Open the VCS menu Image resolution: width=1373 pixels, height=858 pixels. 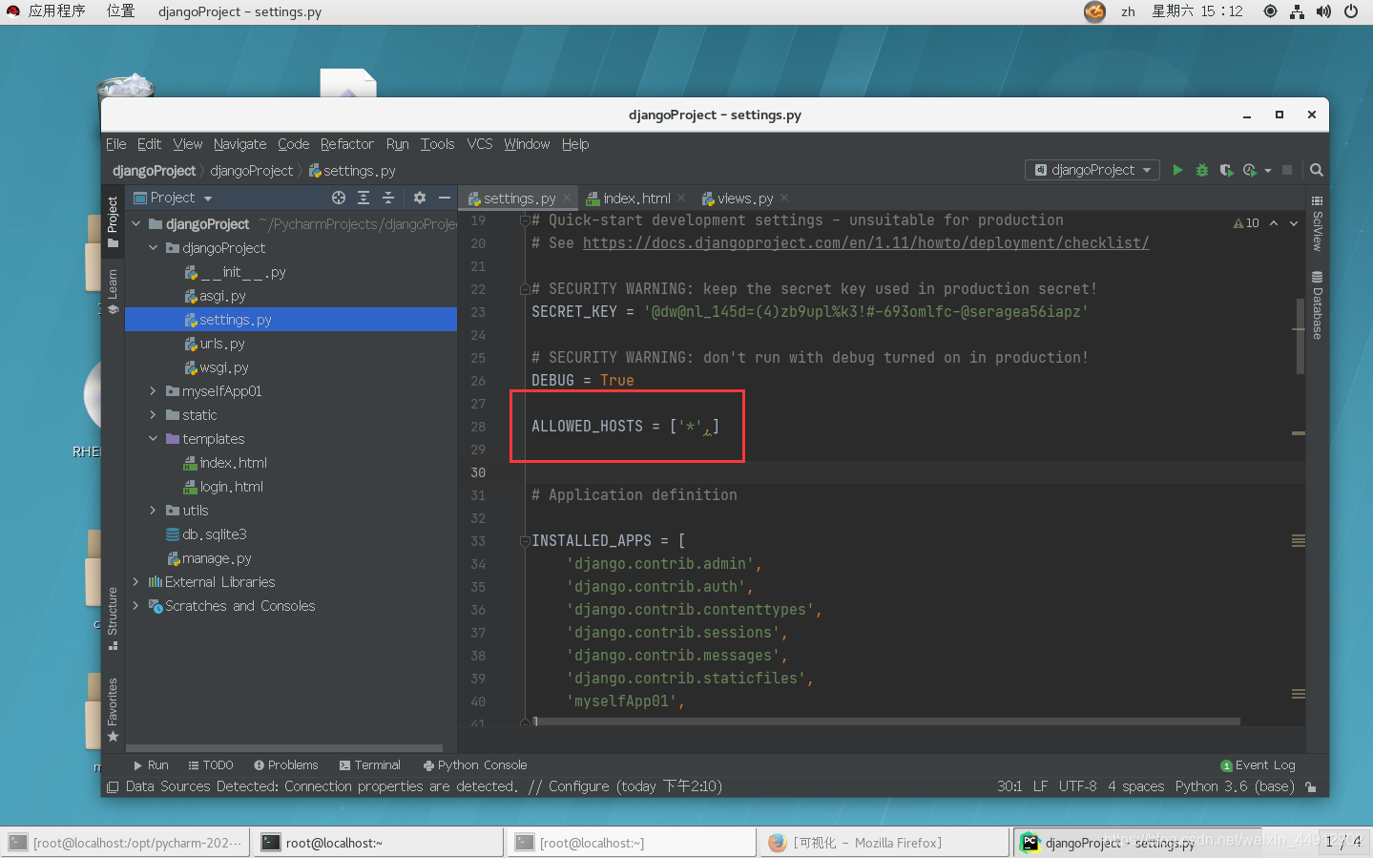point(480,144)
